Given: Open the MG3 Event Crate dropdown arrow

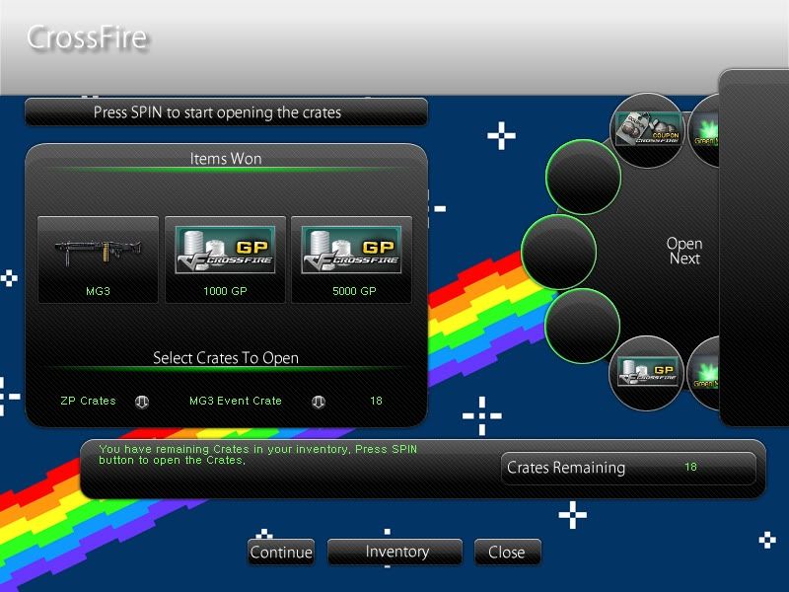Looking at the screenshot, I should [x=318, y=402].
